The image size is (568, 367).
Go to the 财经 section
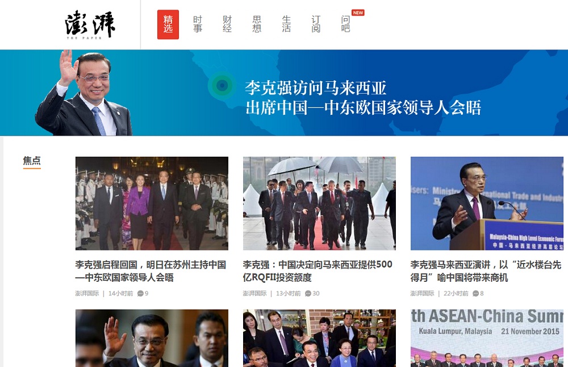[227, 24]
